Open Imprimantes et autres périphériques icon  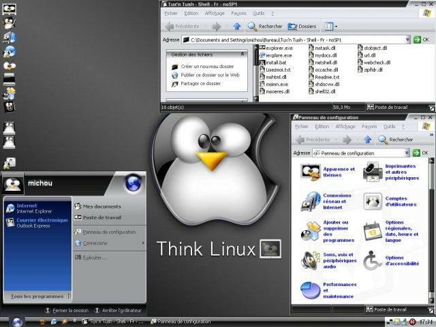[x=373, y=172]
